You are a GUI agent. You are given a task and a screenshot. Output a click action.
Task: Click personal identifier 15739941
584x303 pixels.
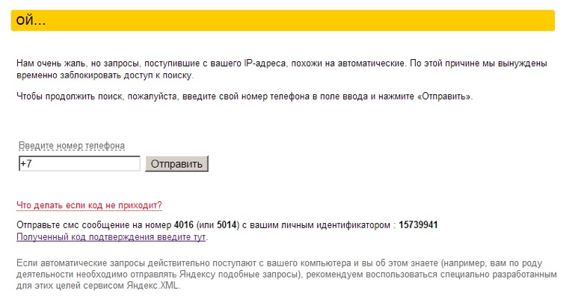418,225
